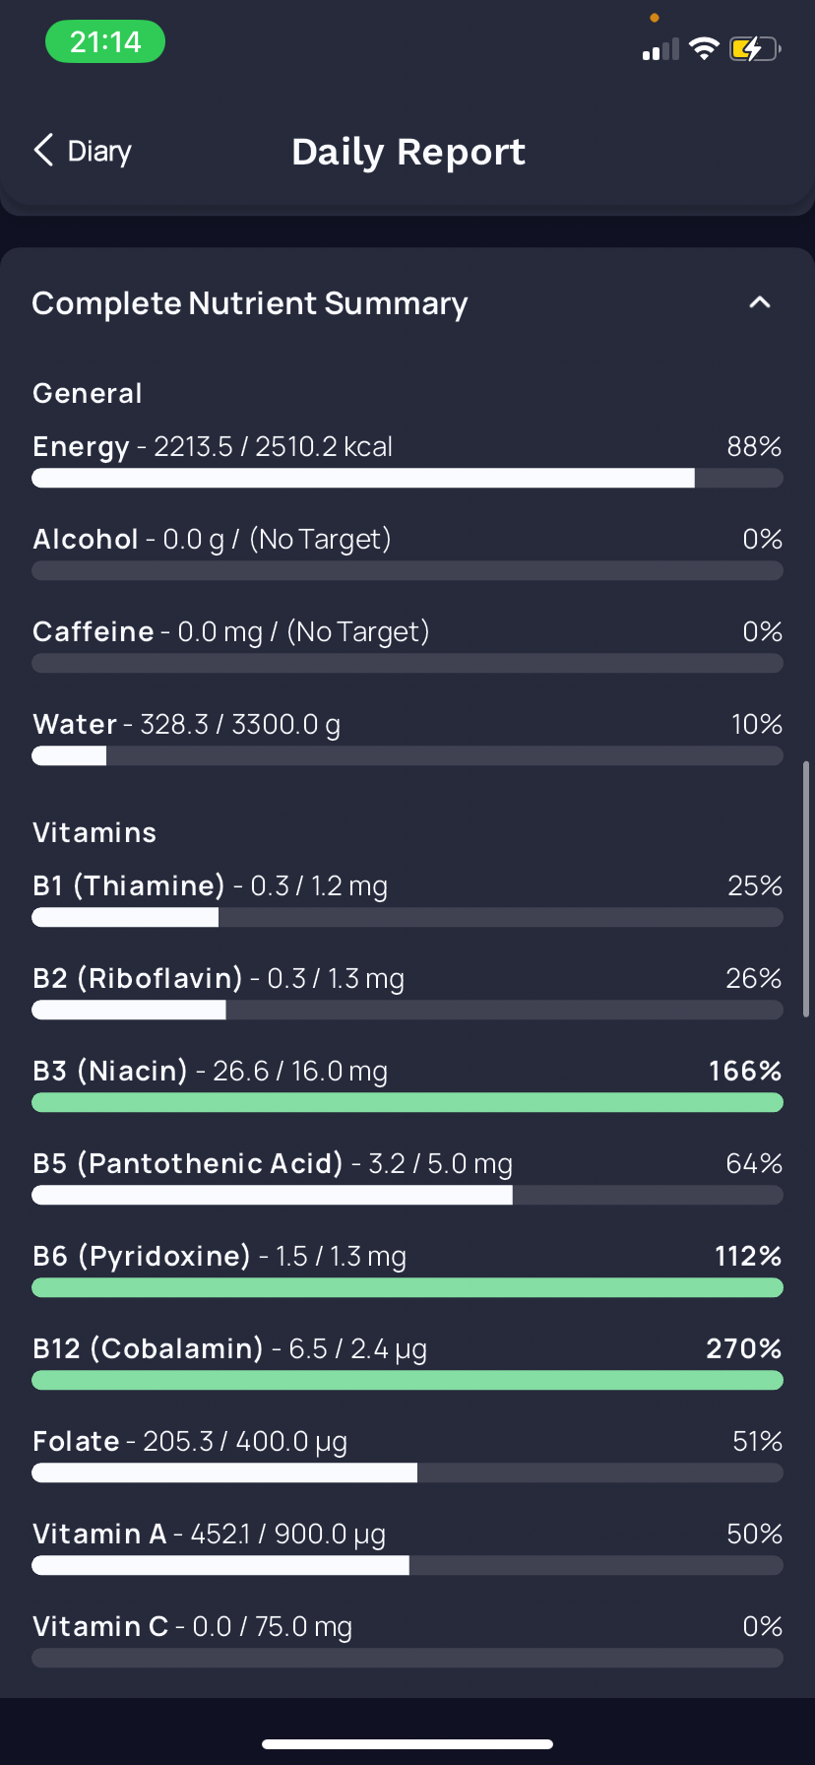
Task: Tap the home indicator bar
Action: tap(407, 1744)
